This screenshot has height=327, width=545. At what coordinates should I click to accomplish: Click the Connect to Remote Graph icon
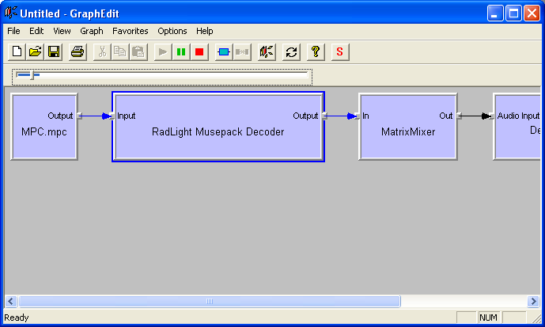(x=267, y=52)
